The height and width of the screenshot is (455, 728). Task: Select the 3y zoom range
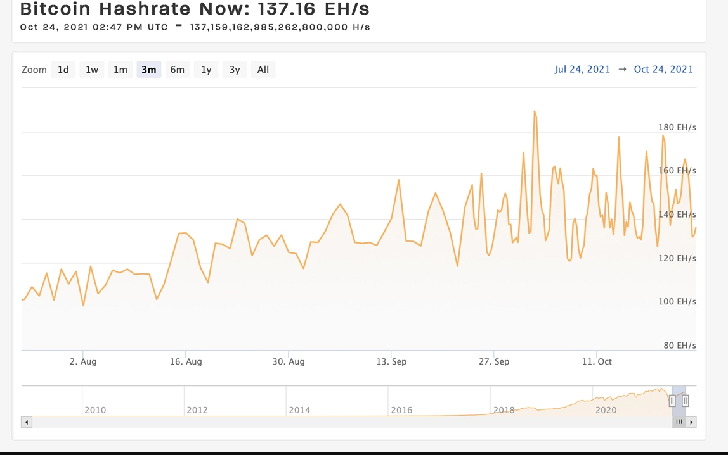tap(235, 70)
